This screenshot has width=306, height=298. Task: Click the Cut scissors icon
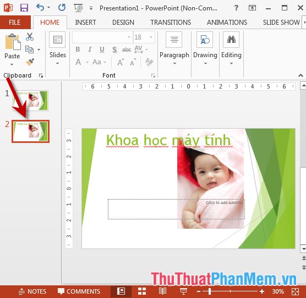(x=30, y=37)
